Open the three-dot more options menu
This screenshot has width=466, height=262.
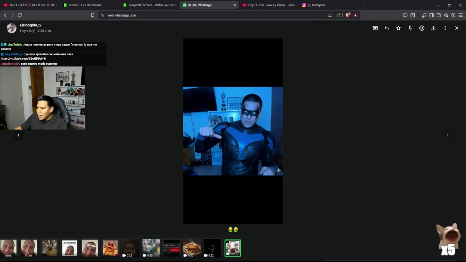[445, 28]
